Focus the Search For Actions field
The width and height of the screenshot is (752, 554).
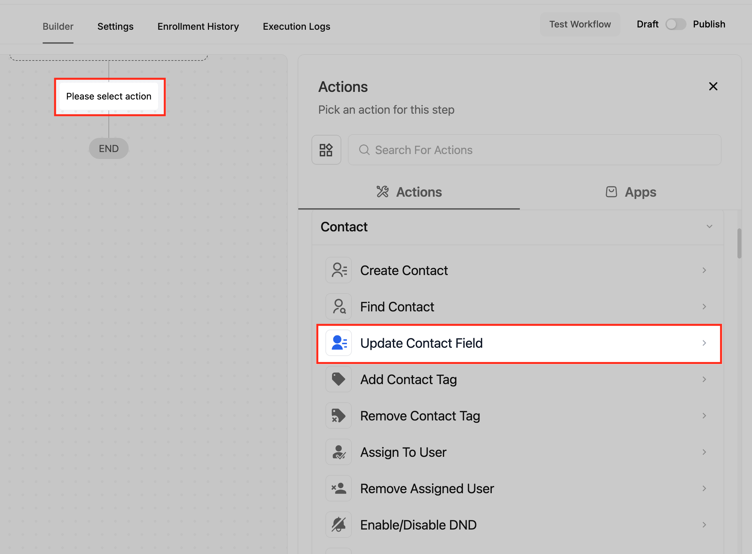click(534, 150)
